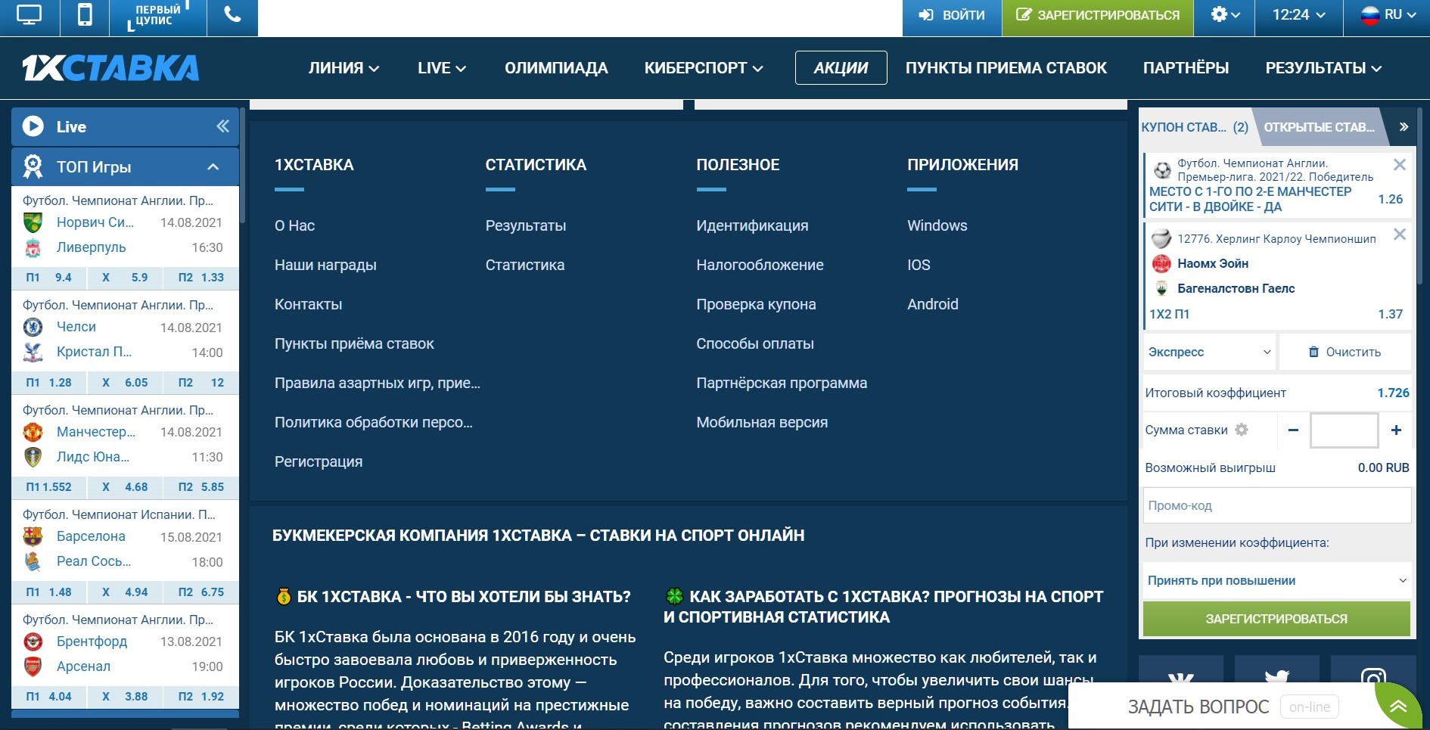Click the Leeds United team crest
The height and width of the screenshot is (730, 1430).
point(33,457)
